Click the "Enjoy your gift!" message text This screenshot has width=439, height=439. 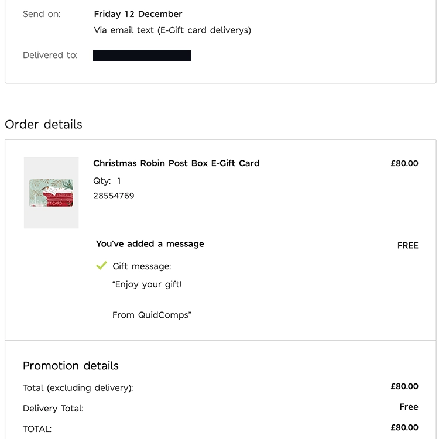(x=147, y=284)
